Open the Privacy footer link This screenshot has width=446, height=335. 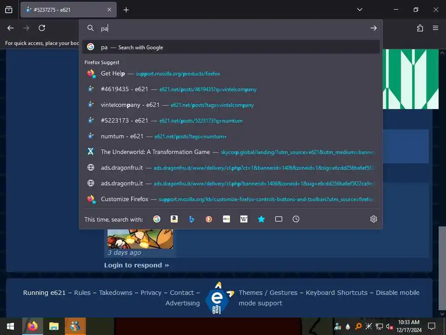point(151,293)
